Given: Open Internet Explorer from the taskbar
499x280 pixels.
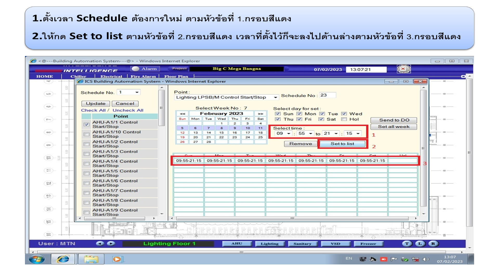Looking at the screenshot, I should 63,259.
